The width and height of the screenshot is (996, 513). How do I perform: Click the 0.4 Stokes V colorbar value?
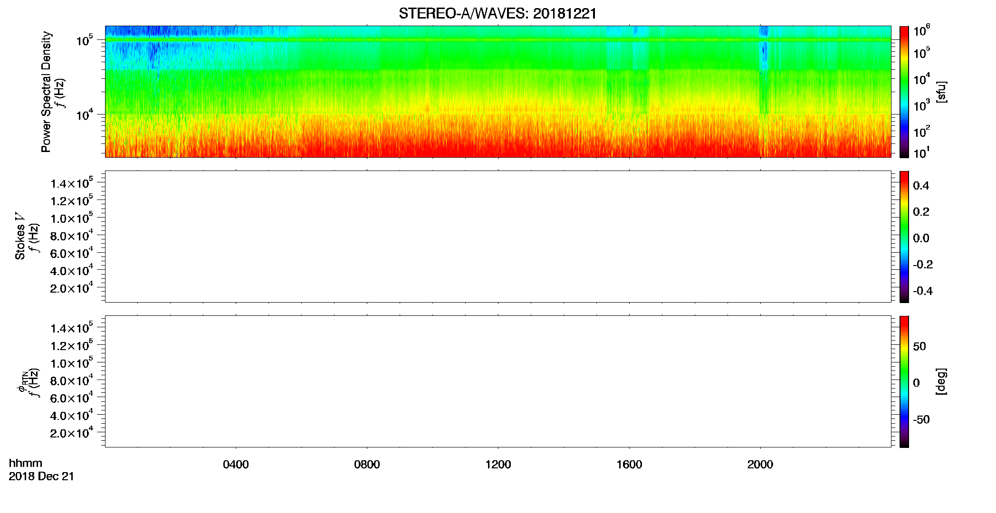coord(921,186)
